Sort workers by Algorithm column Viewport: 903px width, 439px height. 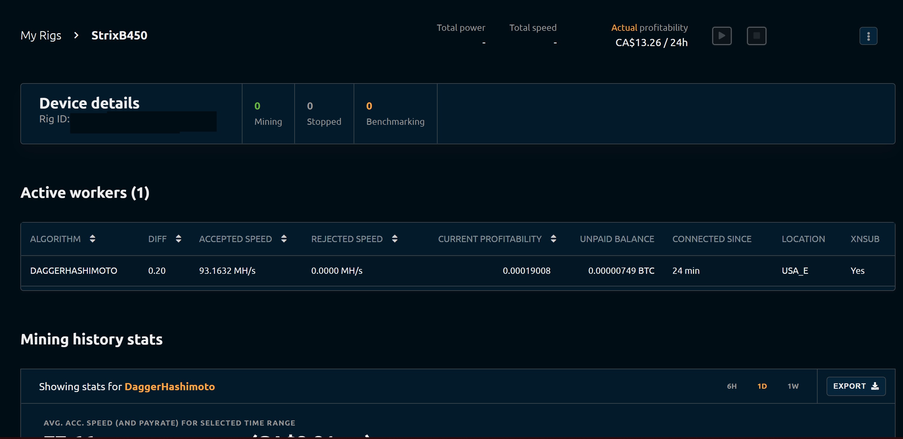pyautogui.click(x=93, y=239)
